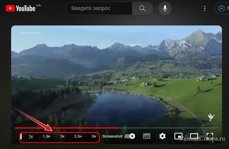229x149 pixels.
Task: Open player settings gear menu
Action: [163, 136]
